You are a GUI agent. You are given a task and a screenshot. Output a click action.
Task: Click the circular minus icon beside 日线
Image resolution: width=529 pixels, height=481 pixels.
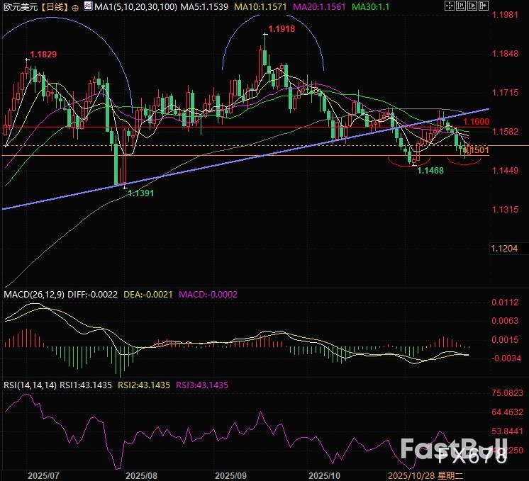[75, 6]
